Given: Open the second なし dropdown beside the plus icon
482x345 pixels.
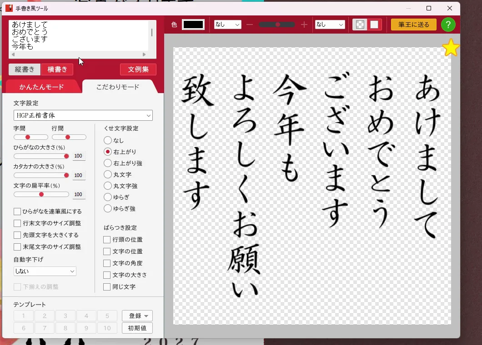Looking at the screenshot, I should tap(330, 25).
